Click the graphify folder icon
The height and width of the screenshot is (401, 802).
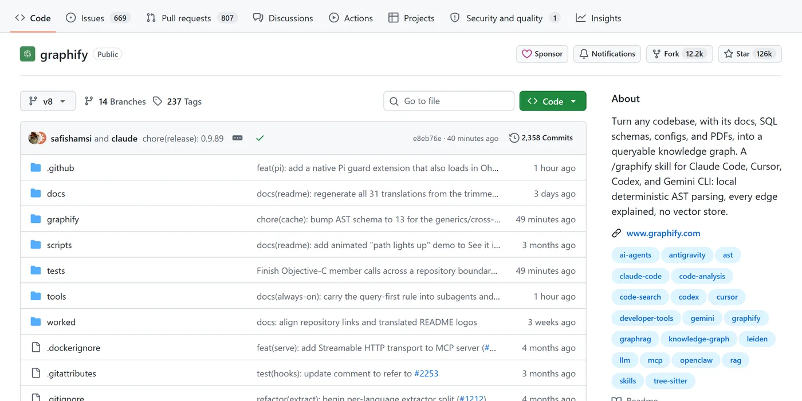pos(36,219)
